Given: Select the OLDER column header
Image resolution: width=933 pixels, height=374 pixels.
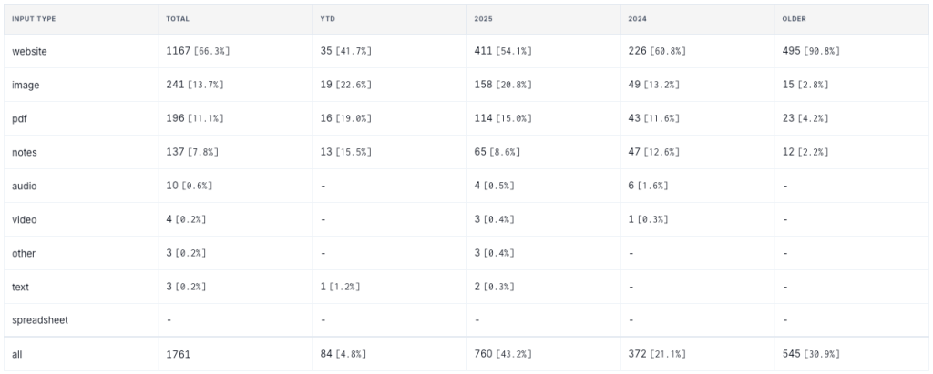Looking at the screenshot, I should [x=795, y=19].
